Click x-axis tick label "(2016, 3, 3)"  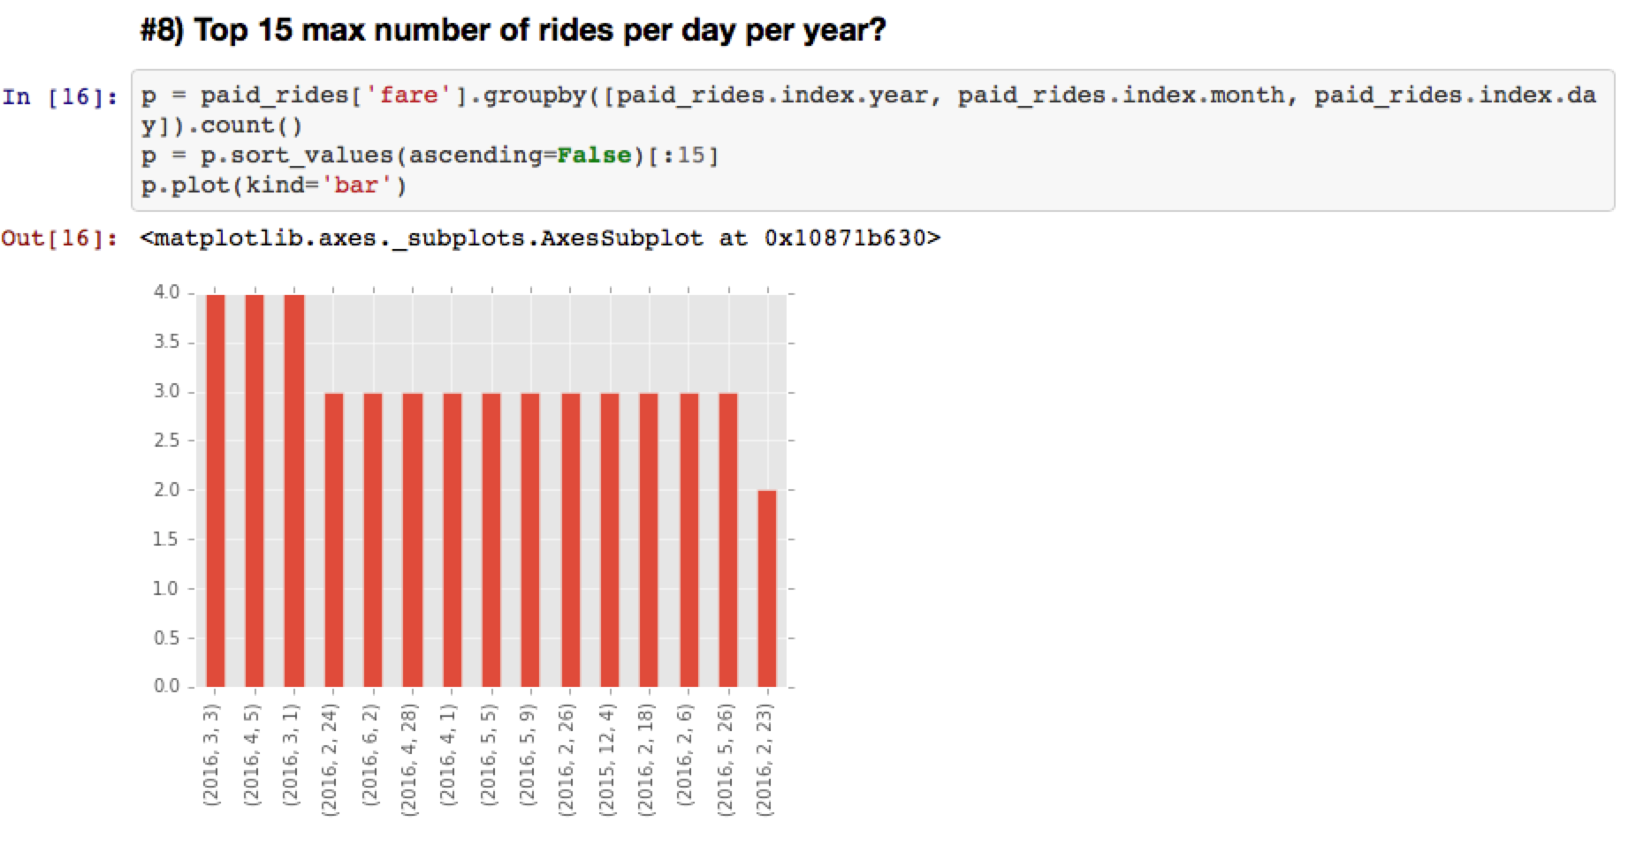210,755
